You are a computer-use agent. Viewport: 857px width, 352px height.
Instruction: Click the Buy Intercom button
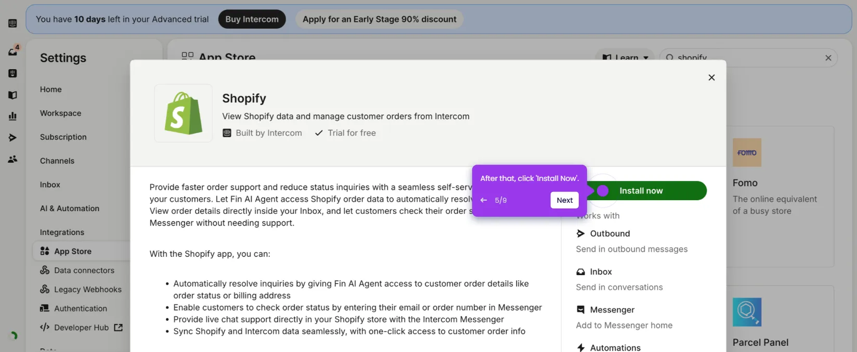click(252, 19)
